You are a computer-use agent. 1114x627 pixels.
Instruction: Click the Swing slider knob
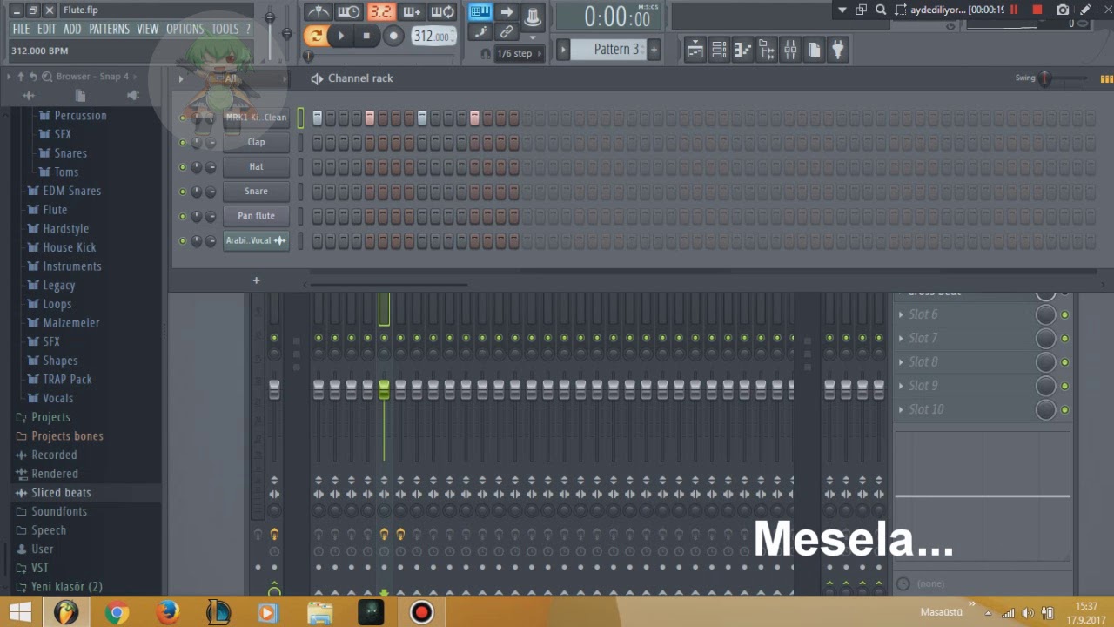(x=1046, y=78)
